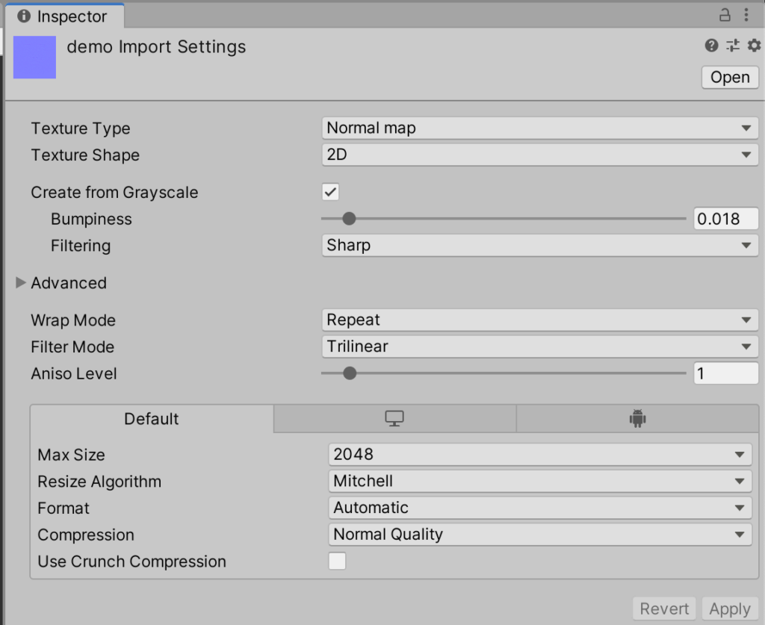765x625 pixels.
Task: Click the demo texture thumbnail
Action: [x=34, y=57]
